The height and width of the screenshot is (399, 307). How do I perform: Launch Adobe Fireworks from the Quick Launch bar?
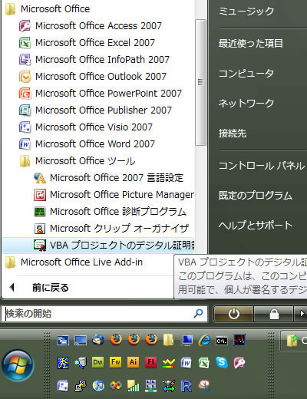116,362
